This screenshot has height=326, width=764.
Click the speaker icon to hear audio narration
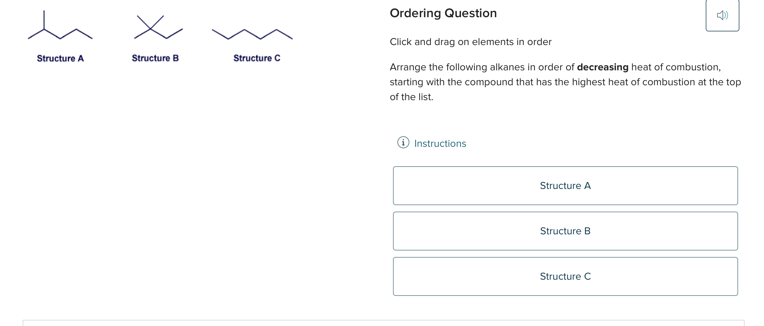click(722, 15)
